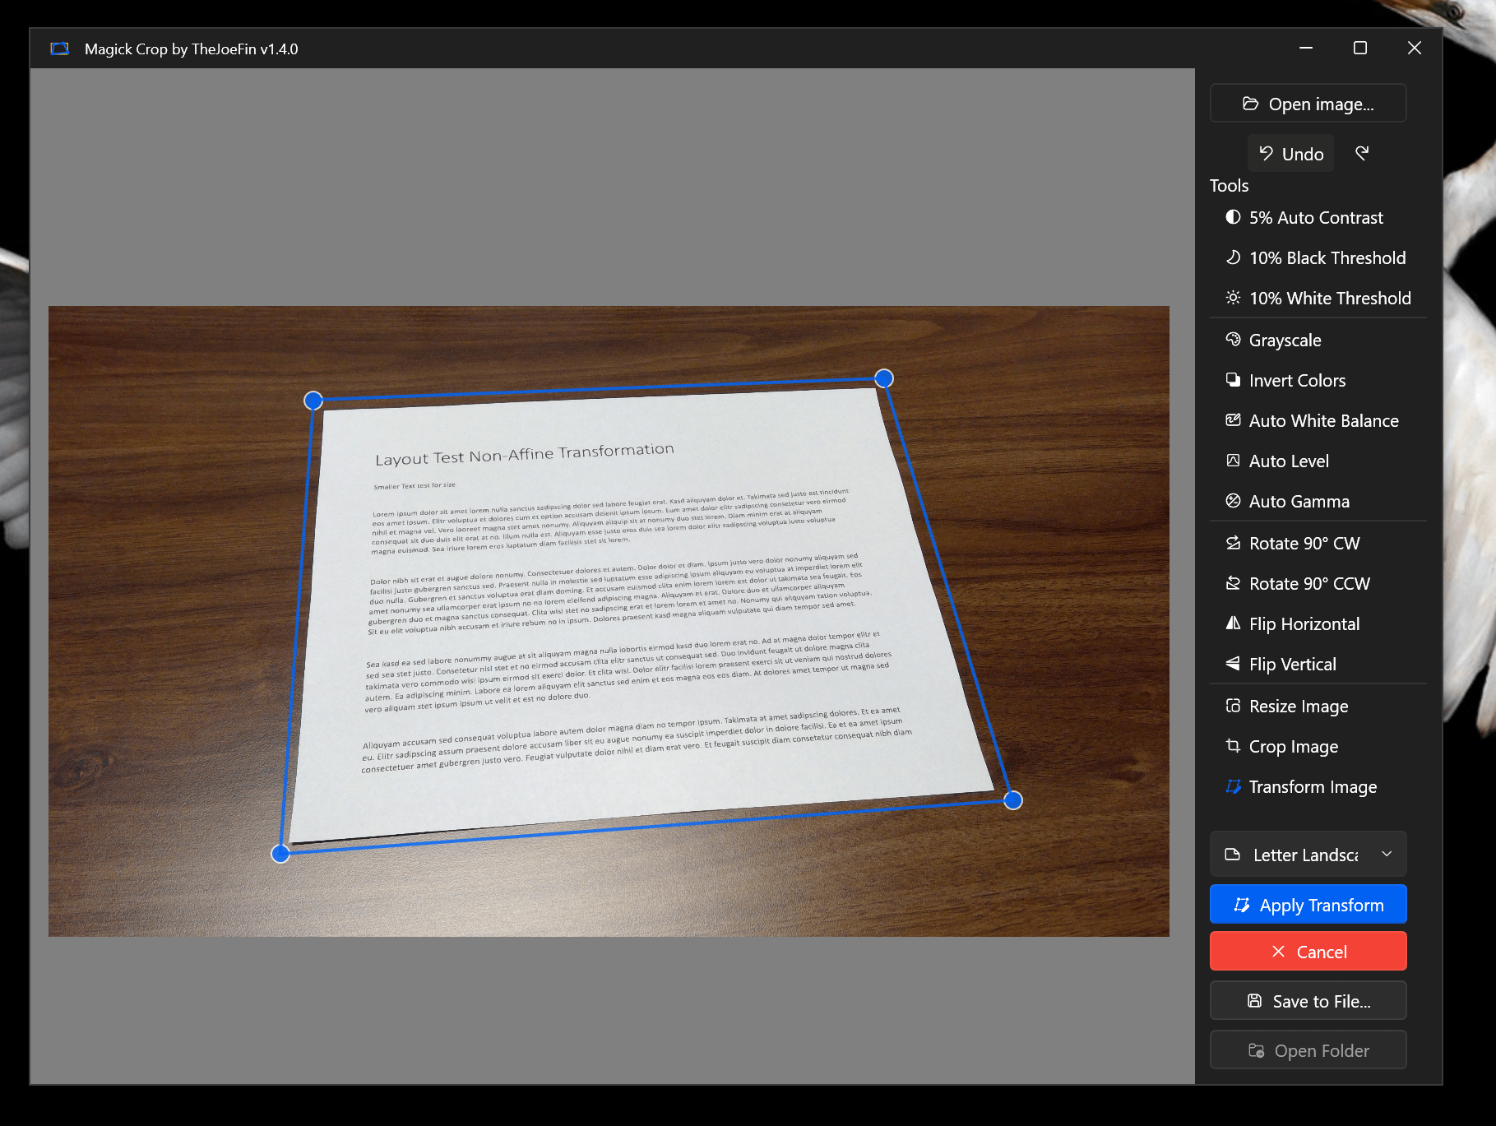
Task: Select 10% White Threshold tool
Action: coord(1329,299)
